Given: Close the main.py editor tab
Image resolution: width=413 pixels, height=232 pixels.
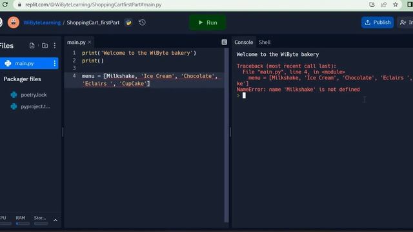Looking at the screenshot, I should click(x=90, y=42).
